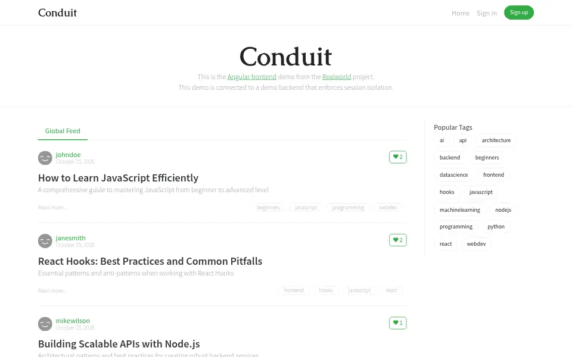This screenshot has height=357, width=572.
Task: Select the machinelearning tag pill
Action: (459, 210)
